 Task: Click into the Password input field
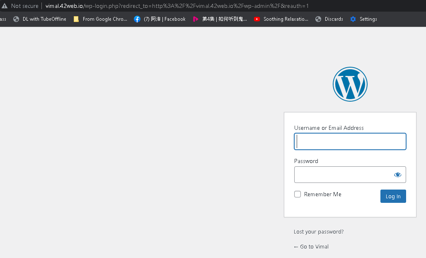(x=342, y=175)
